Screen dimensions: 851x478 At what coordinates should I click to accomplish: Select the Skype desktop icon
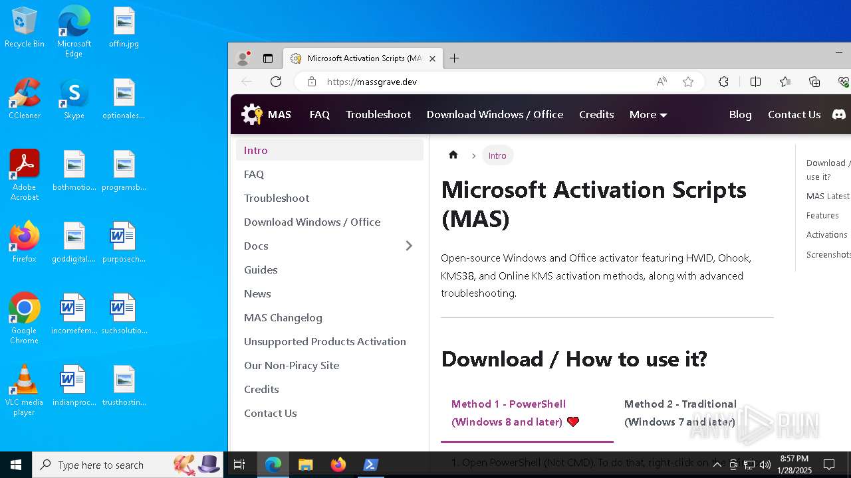(x=74, y=100)
